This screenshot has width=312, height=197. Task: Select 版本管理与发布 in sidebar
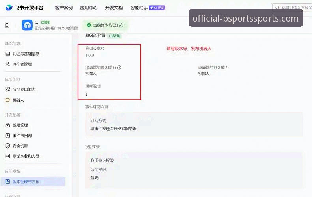[33, 182]
